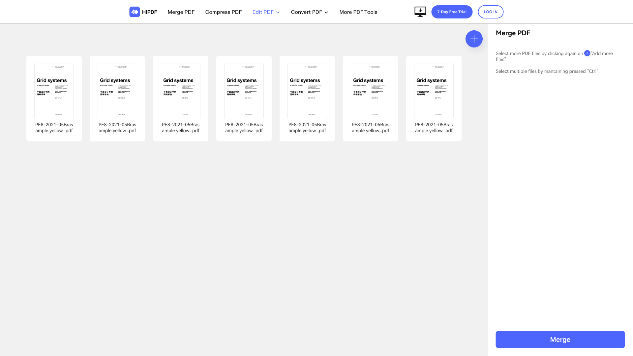Screen dimensions: 633x356
Task: Expand the Edit PDF dropdown chevron
Action: pos(278,12)
